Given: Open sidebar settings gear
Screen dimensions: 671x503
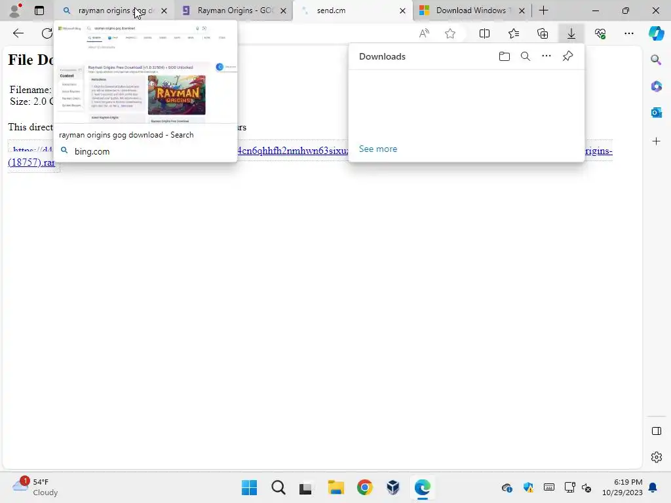Looking at the screenshot, I should click(x=657, y=457).
